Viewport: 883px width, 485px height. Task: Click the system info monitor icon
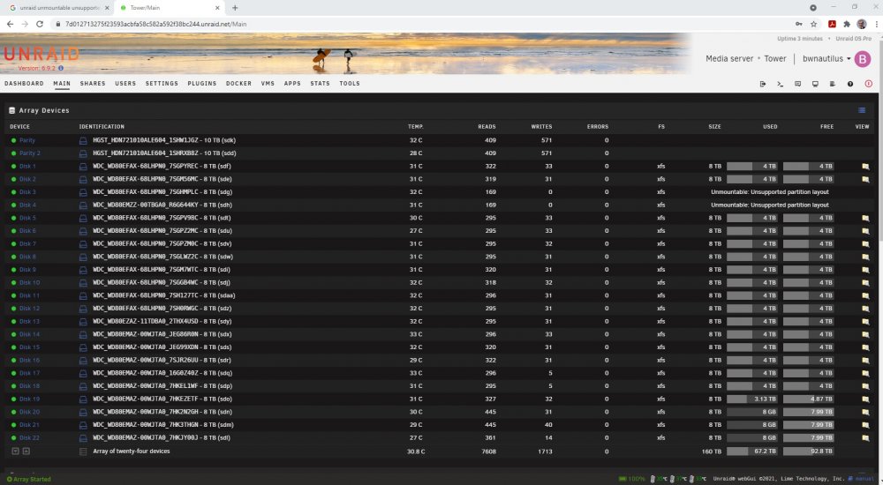click(815, 84)
